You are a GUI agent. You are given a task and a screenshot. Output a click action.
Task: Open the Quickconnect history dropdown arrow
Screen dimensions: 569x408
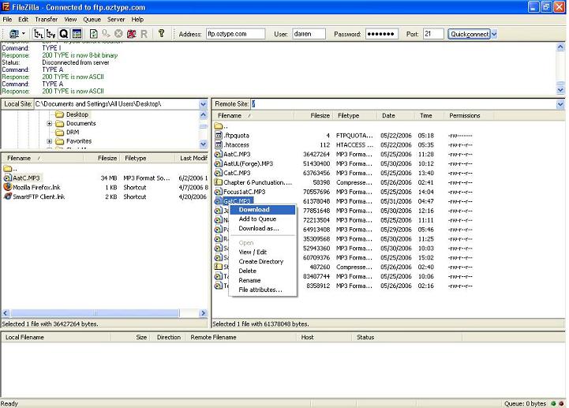coord(494,34)
